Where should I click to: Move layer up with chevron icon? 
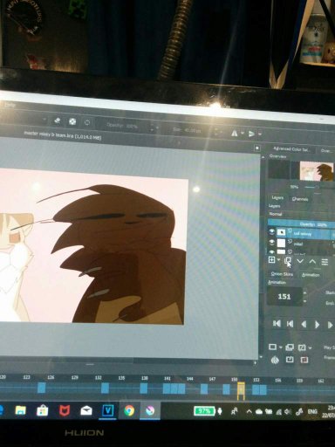[x=312, y=261]
